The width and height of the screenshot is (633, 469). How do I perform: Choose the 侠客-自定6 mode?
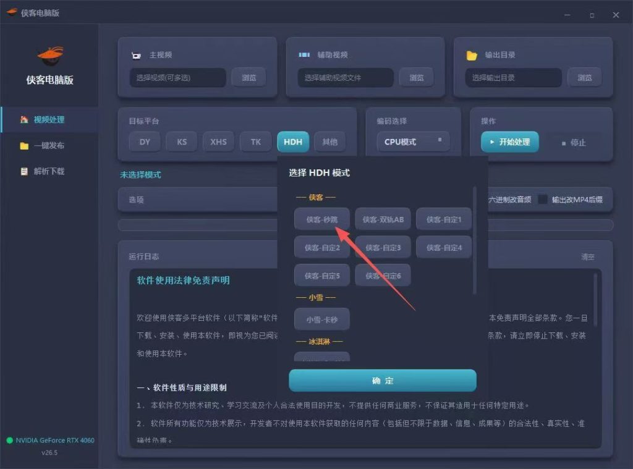tap(383, 276)
